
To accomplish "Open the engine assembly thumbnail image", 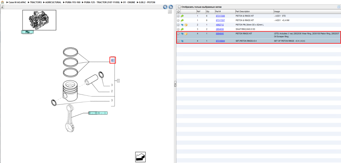I will tap(39, 20).
